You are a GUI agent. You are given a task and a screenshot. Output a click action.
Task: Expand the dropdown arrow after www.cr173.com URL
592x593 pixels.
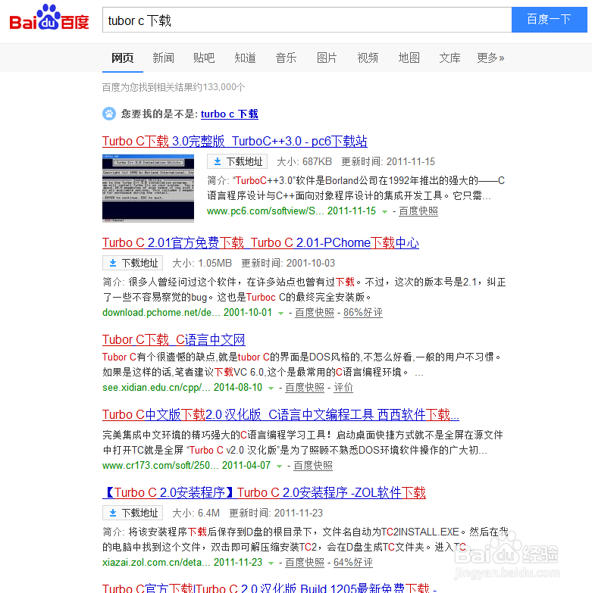280,467
